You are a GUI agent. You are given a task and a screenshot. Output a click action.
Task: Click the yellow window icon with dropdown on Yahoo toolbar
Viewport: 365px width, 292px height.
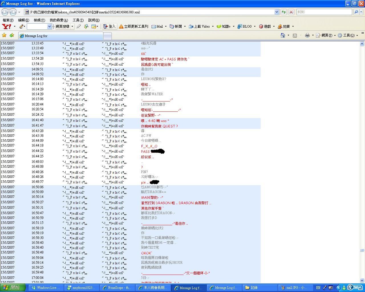tap(95, 26)
